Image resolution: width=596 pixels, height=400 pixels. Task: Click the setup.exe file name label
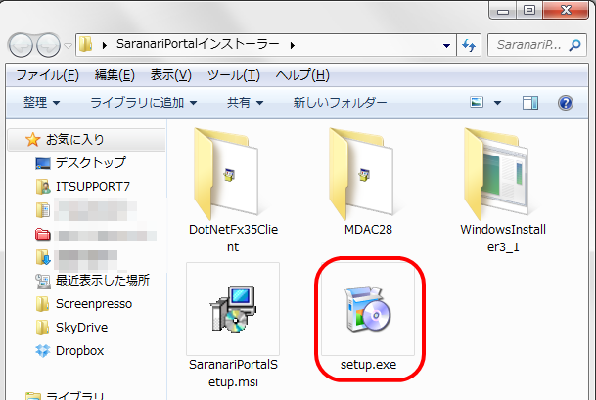tap(368, 365)
